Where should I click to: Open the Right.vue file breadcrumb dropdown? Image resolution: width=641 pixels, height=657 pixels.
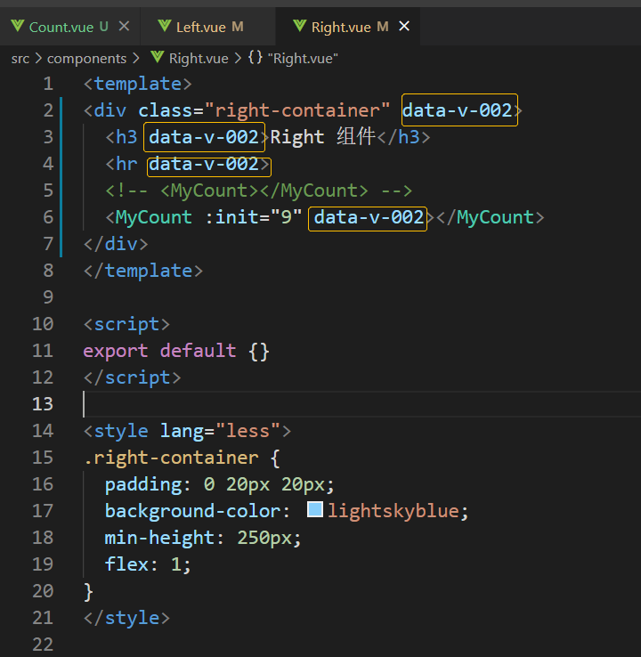coord(199,58)
